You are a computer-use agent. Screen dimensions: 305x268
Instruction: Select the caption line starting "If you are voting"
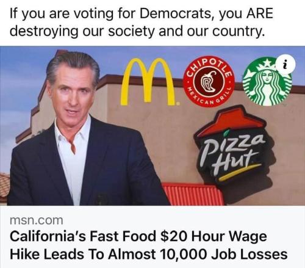pyautogui.click(x=142, y=14)
